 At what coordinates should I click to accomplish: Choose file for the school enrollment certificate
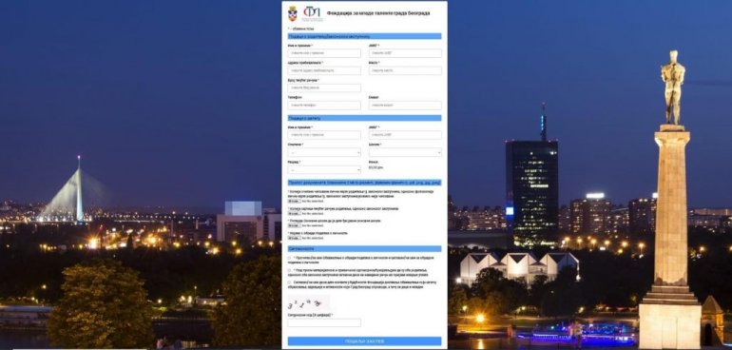(x=294, y=225)
